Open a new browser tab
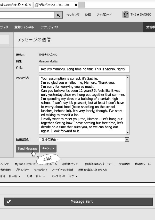Viewport: 155px width, 220px height. (x=81, y=5)
